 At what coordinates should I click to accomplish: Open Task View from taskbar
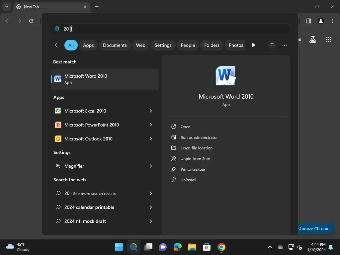pyautogui.click(x=148, y=247)
